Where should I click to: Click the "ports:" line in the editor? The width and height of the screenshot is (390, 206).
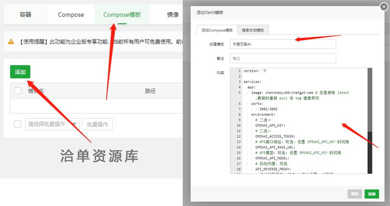coord(257,104)
